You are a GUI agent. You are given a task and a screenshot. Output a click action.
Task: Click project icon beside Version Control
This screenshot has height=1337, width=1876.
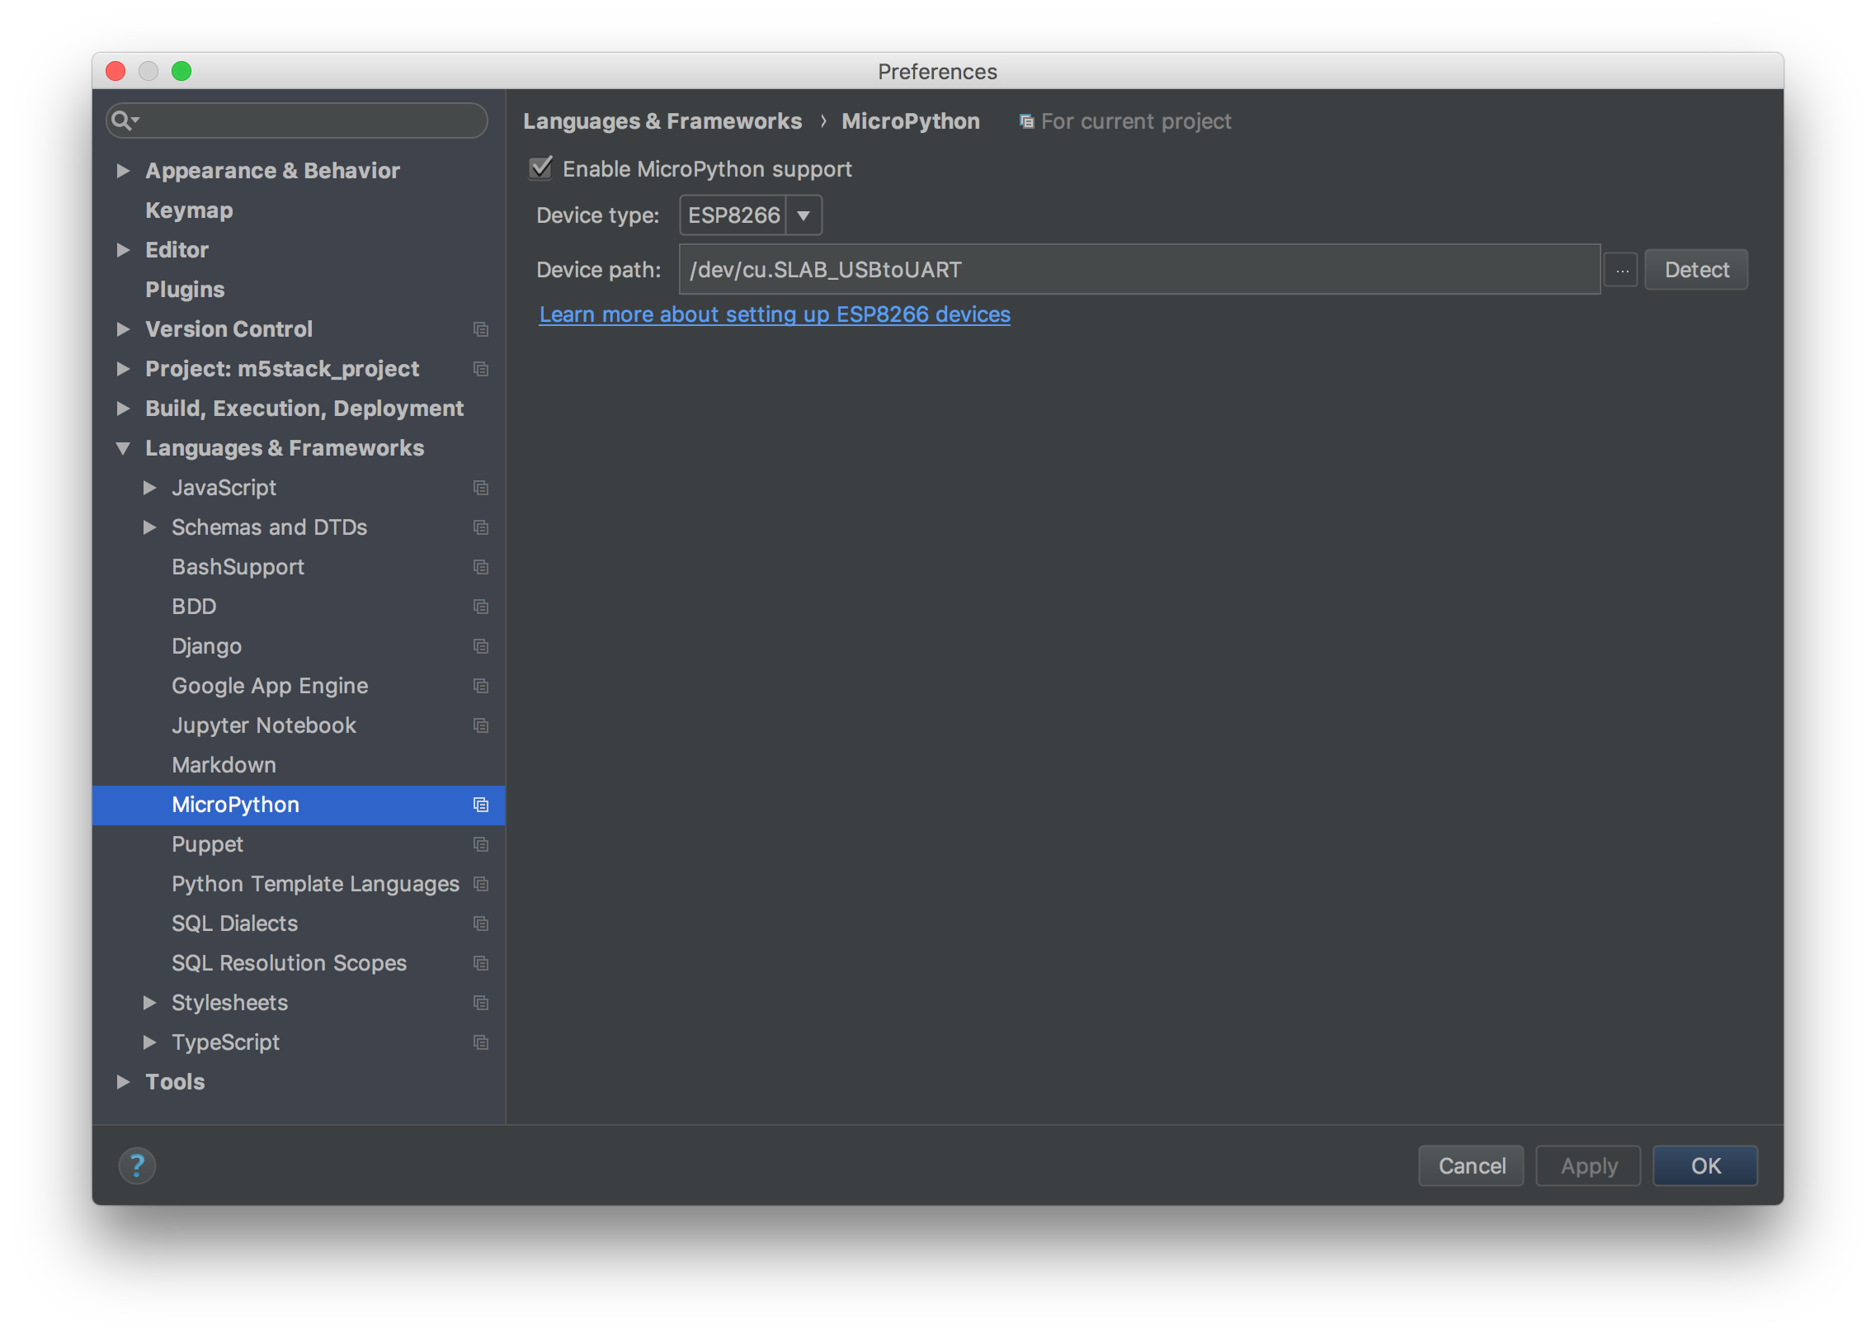(481, 329)
